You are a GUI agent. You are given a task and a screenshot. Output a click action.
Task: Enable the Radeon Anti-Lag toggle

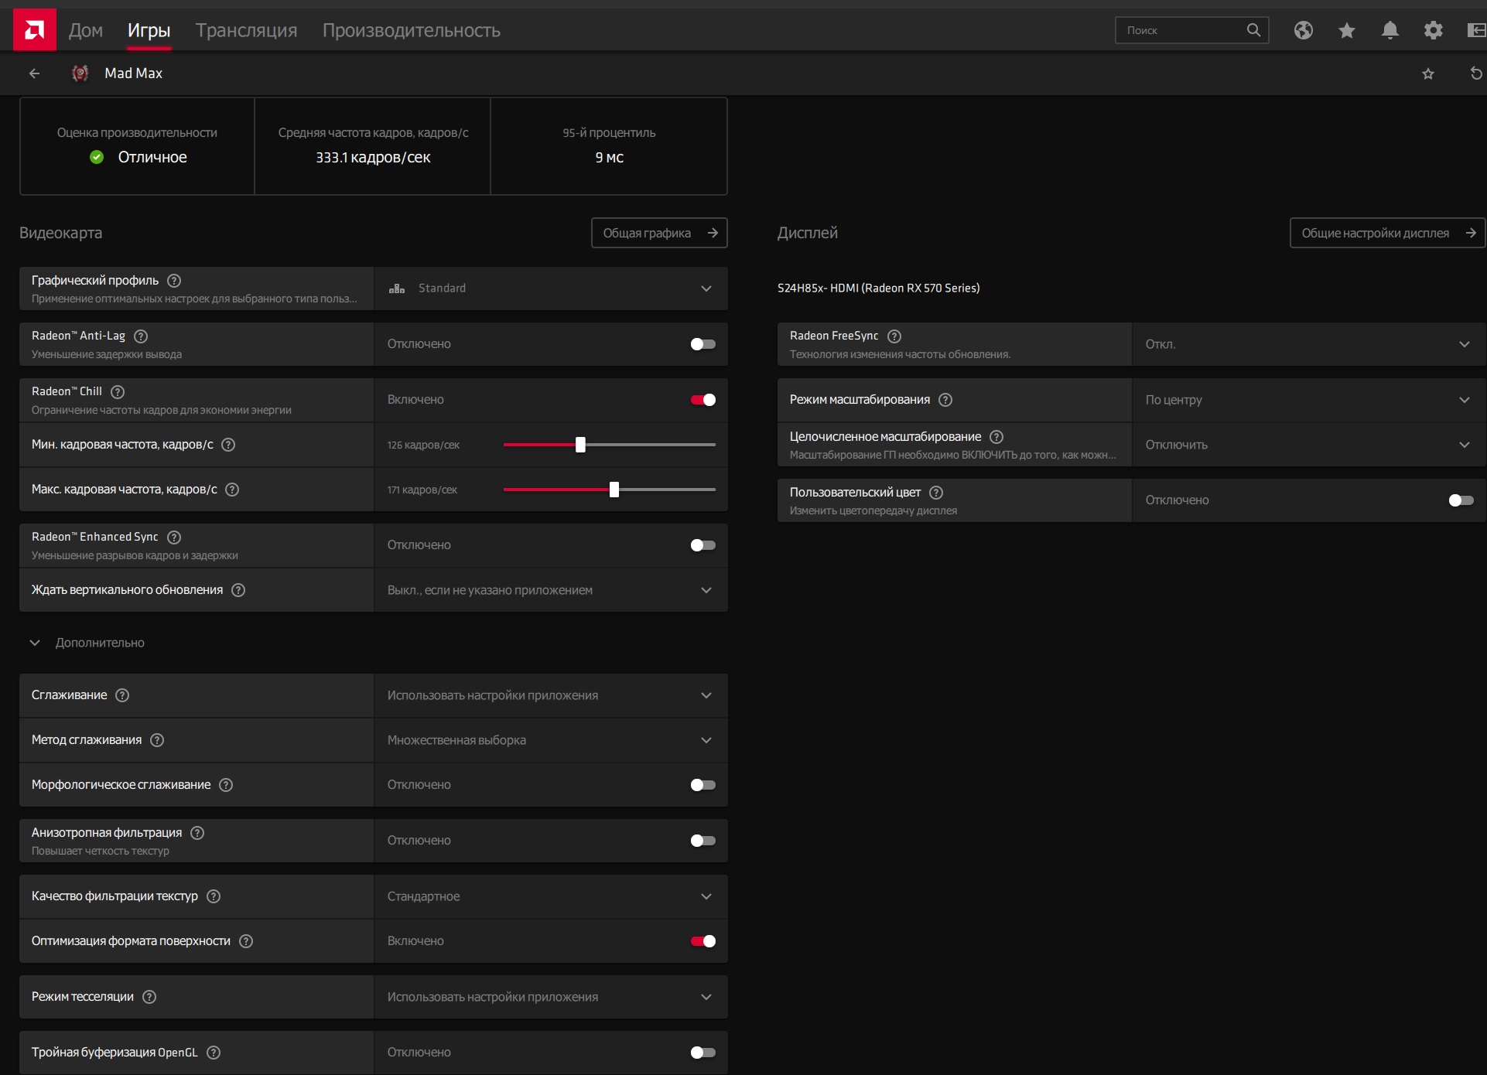tap(702, 344)
